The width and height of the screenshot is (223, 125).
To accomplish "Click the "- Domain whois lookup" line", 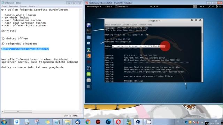I will 18,15.
